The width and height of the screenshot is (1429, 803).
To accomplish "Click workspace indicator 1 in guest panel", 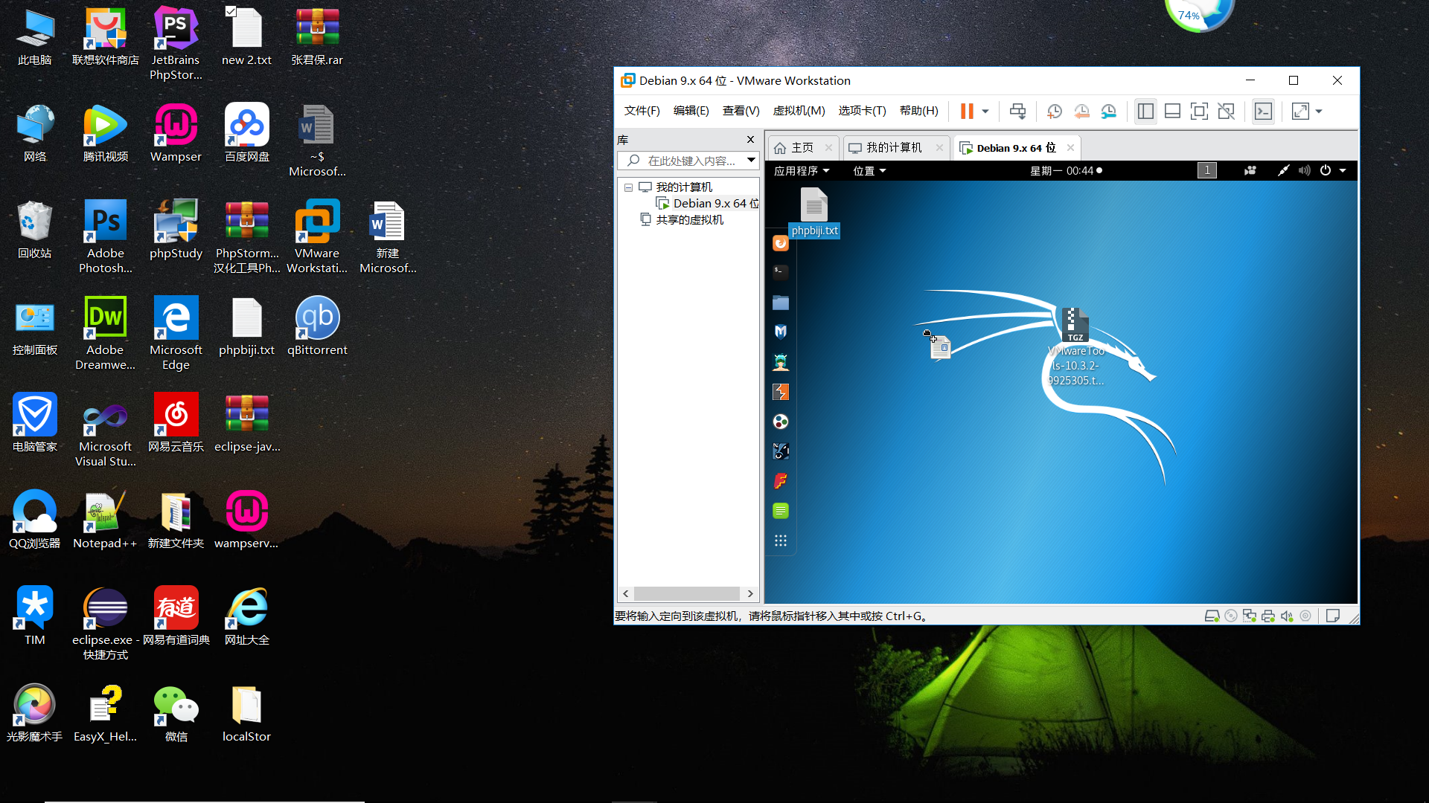I will (x=1207, y=171).
